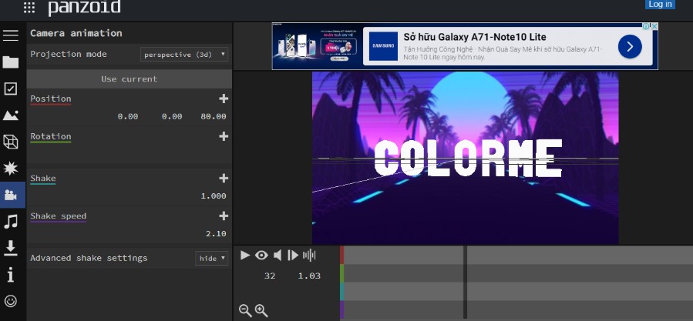Image resolution: width=693 pixels, height=321 pixels.
Task: Click the Use current button
Action: point(129,79)
